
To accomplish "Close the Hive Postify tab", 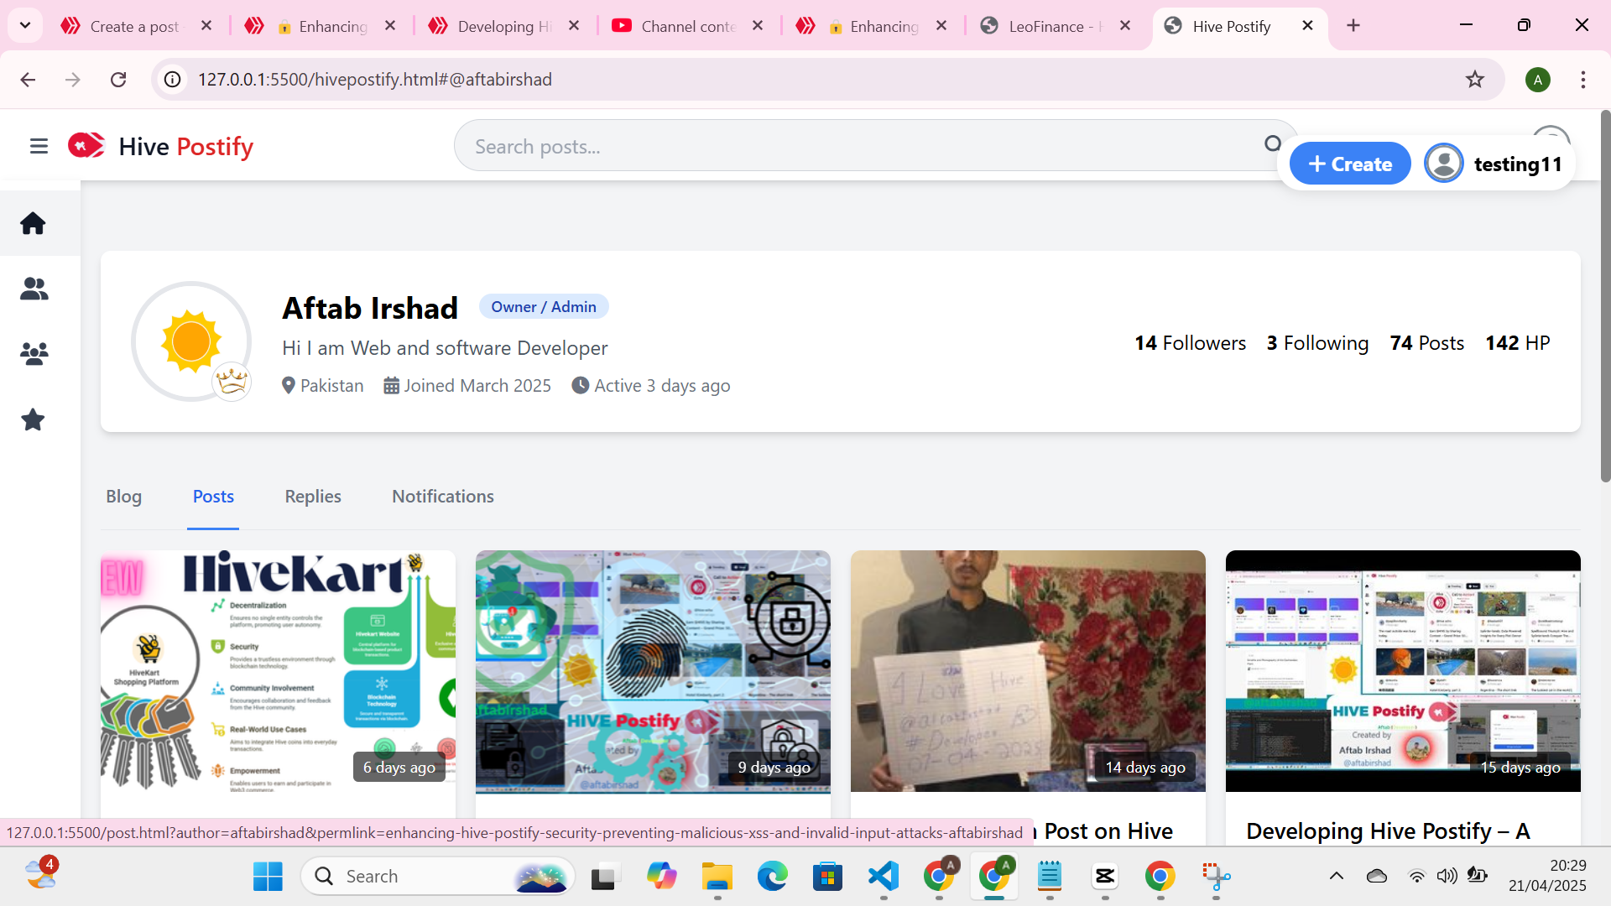I will [1307, 26].
